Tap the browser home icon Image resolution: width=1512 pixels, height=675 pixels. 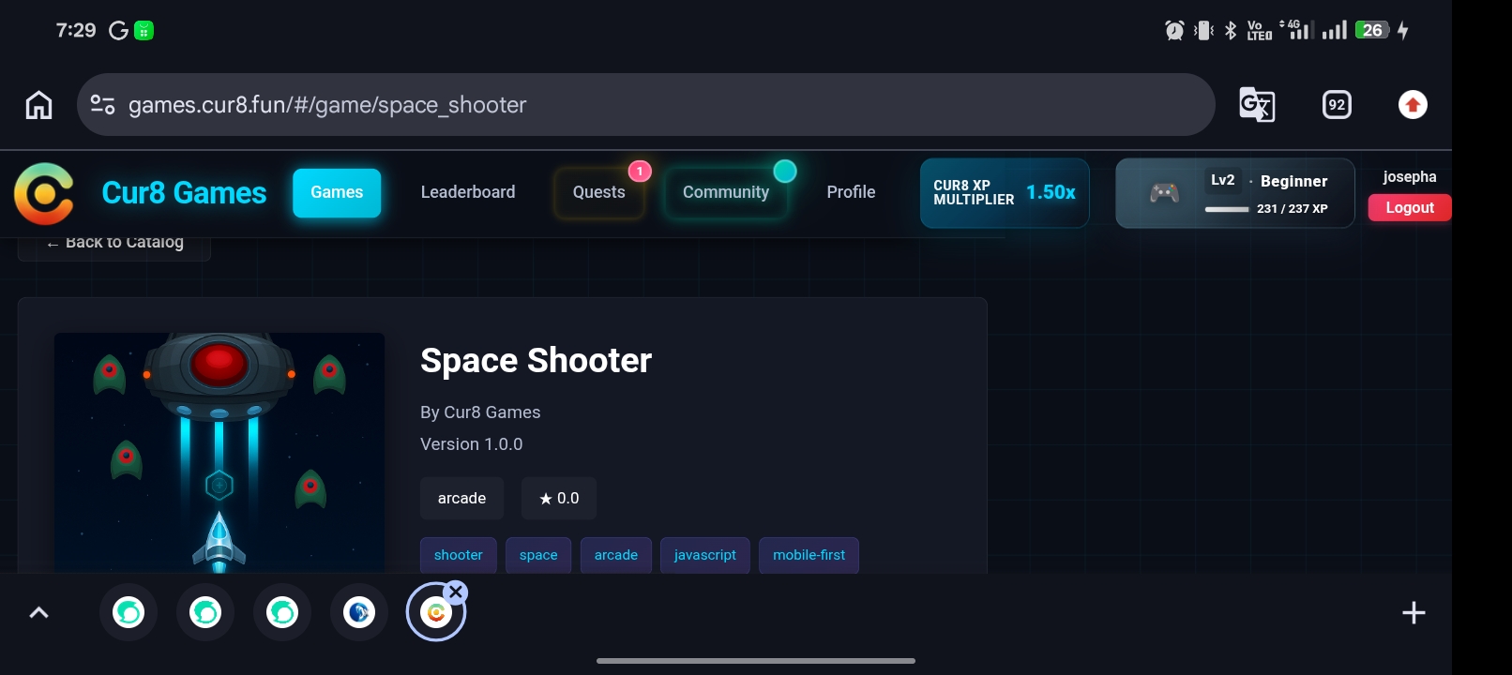[38, 105]
